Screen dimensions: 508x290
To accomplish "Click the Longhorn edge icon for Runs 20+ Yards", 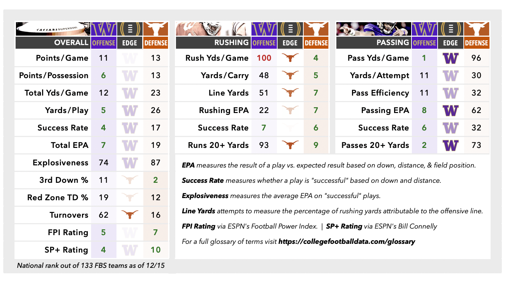I will [x=290, y=145].
